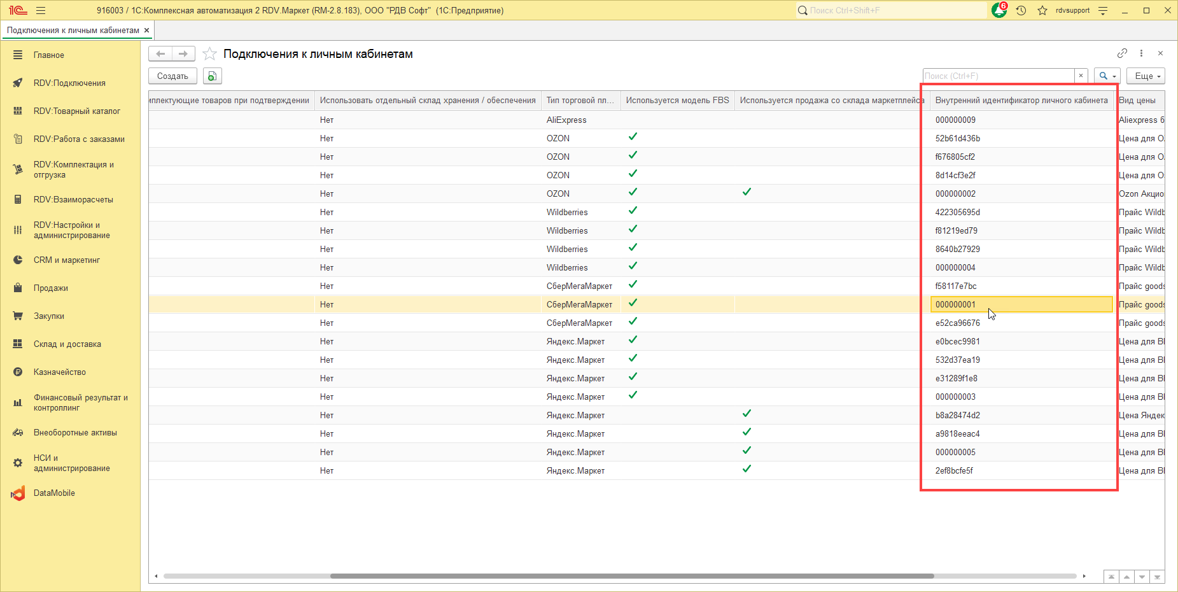Add this page to favorites star

click(x=209, y=54)
